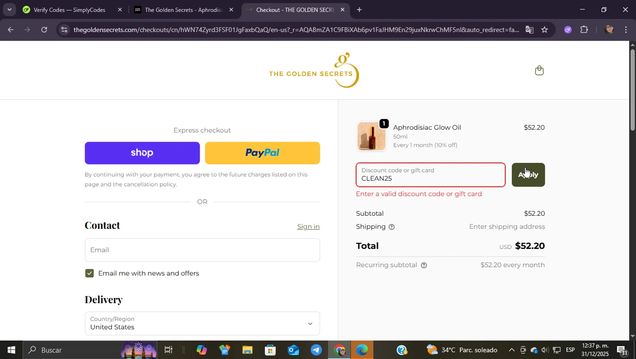Click 'Every 1 month (10% off)' text
This screenshot has height=359, width=636.
coord(425,145)
